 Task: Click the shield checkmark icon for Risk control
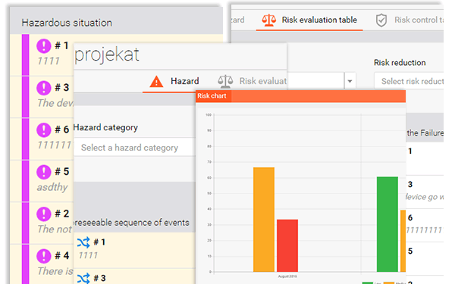coord(381,20)
